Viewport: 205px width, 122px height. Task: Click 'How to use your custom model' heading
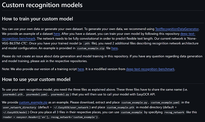(x=36, y=79)
